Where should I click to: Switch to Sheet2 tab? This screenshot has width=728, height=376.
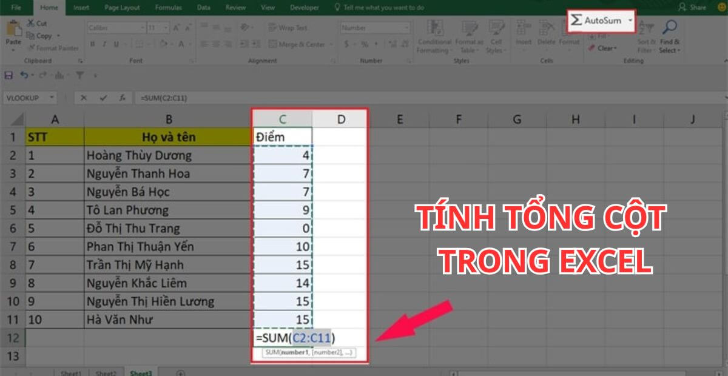point(106,372)
